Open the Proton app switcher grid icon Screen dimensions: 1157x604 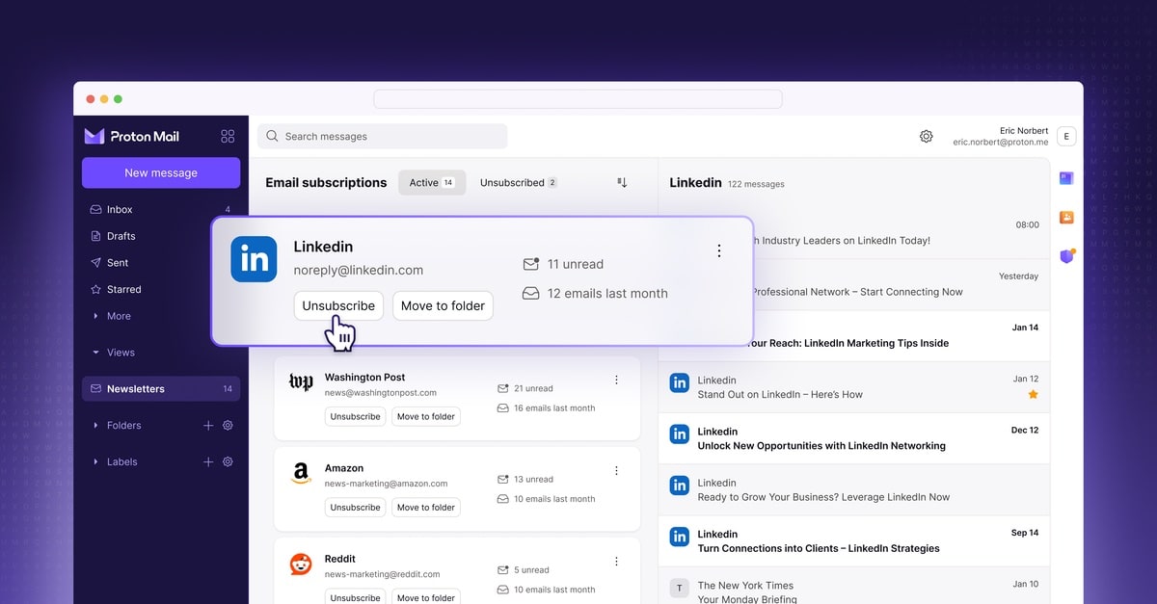tap(228, 137)
